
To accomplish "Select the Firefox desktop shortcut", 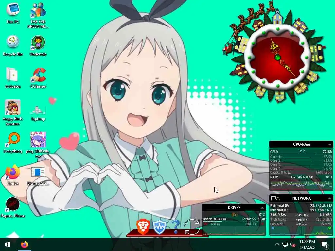I will coord(13,175).
